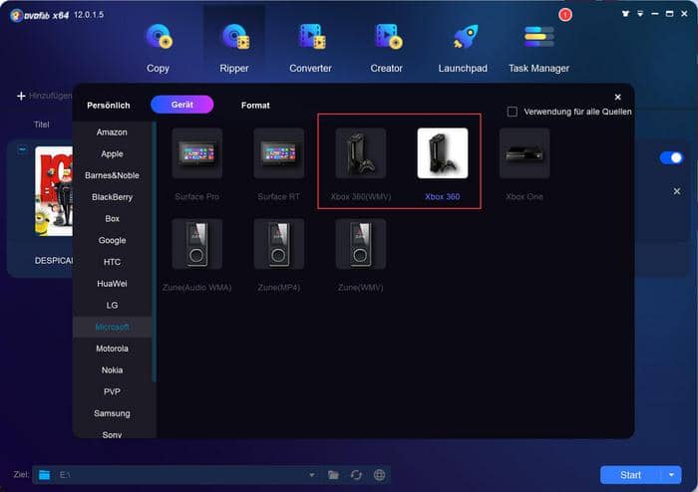Click the Hinzufügen add button
The height and width of the screenshot is (492, 698).
point(43,96)
